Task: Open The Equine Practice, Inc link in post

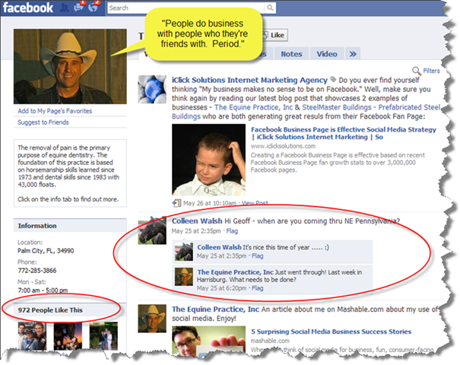Action: click(253, 107)
